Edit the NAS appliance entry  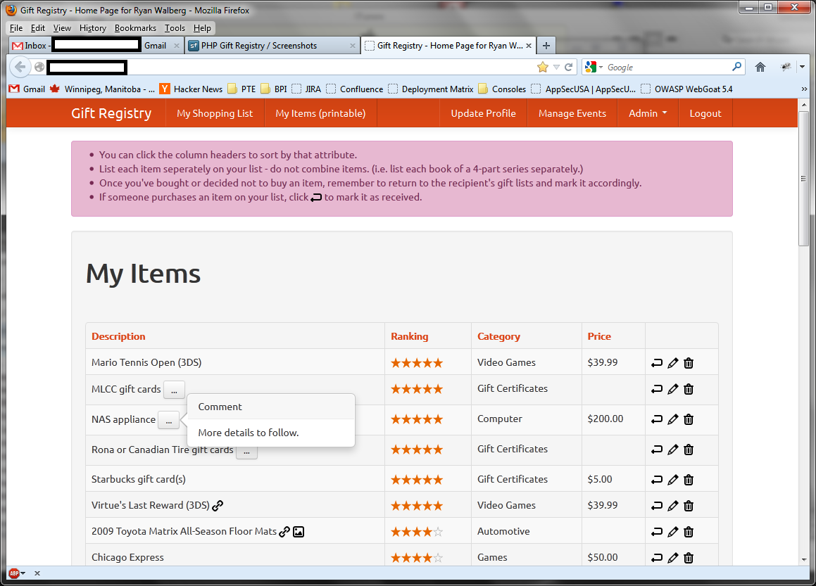click(x=672, y=419)
